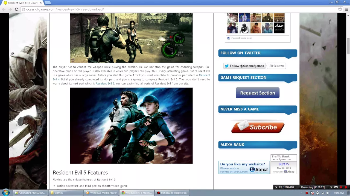Click the Recording [00:00:17] status text
The height and width of the screenshot is (196, 350).
pyautogui.click(x=313, y=187)
